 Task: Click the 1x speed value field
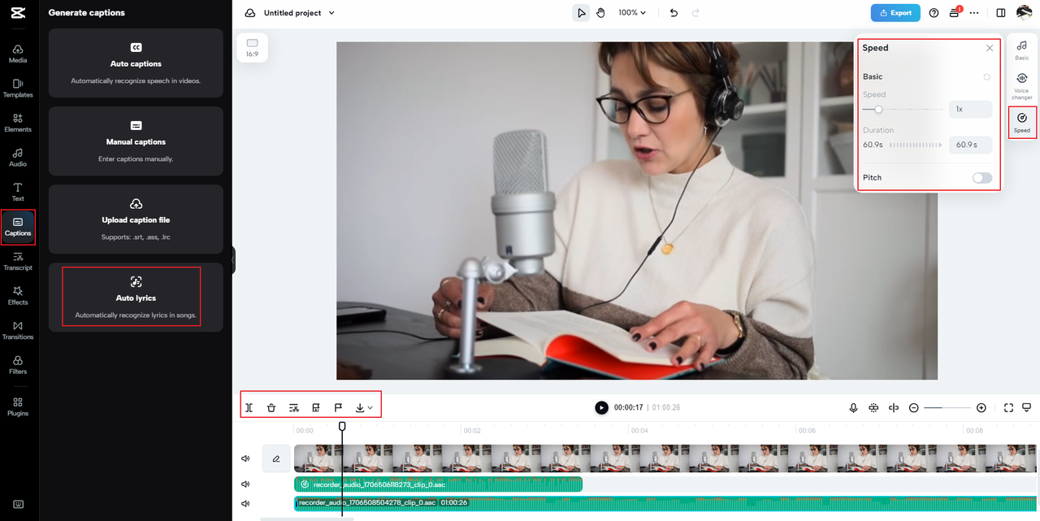[970, 109]
